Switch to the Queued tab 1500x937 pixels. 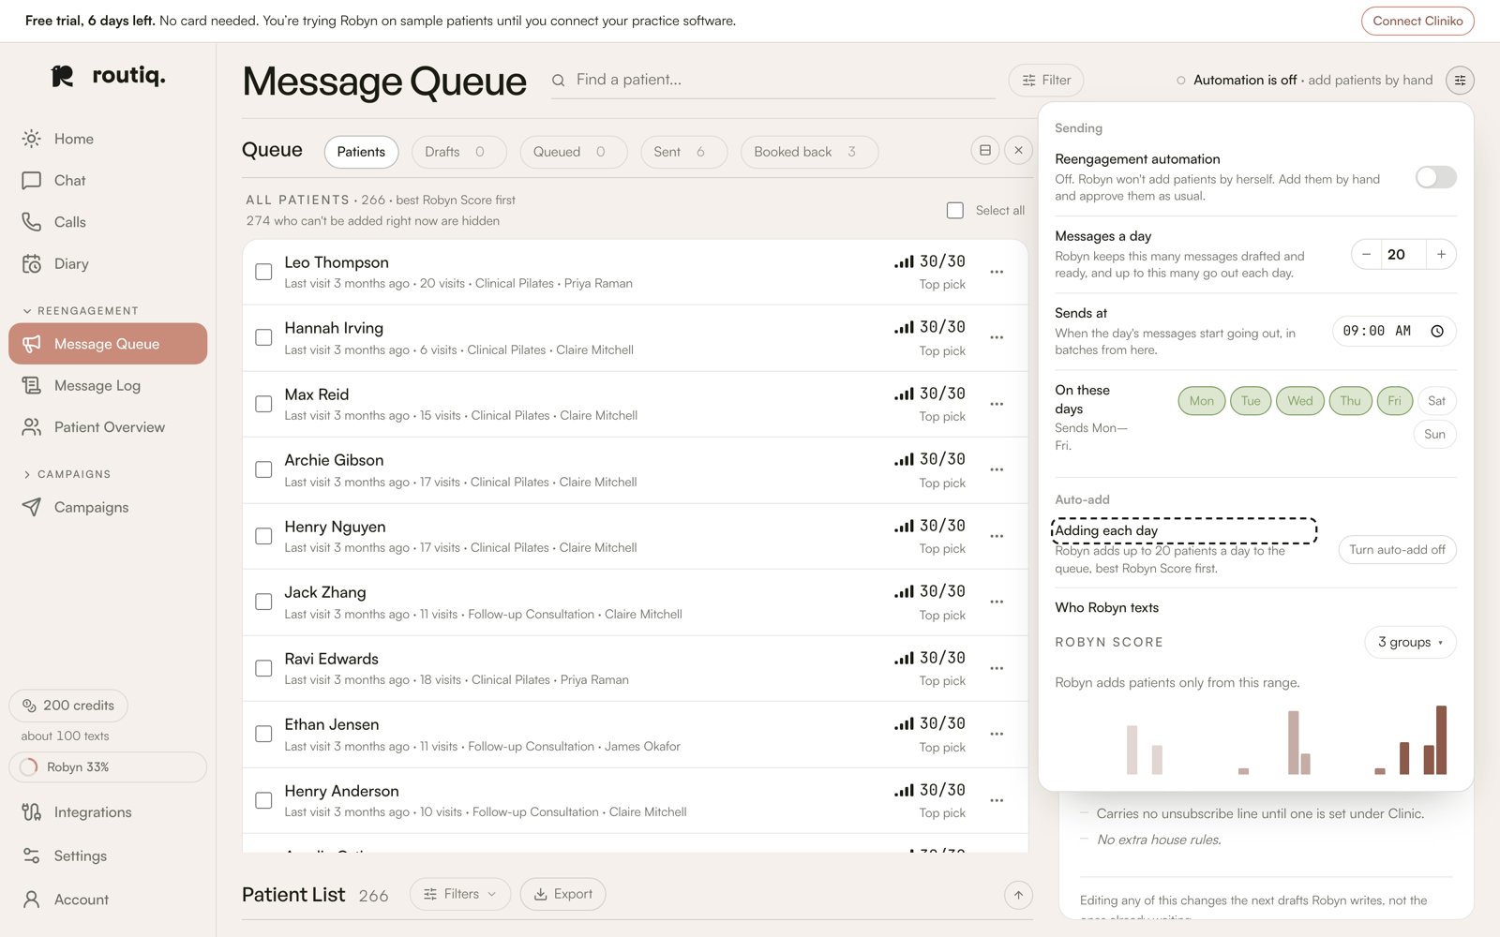click(x=573, y=152)
